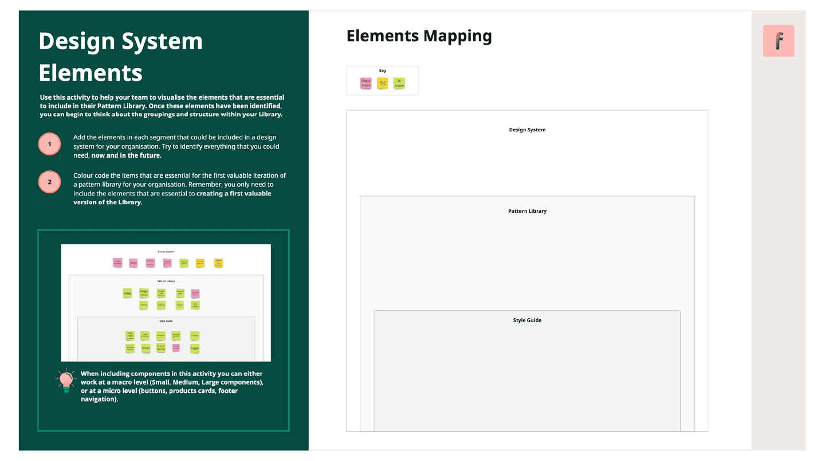Click the 'Elements Mapping' heading
The image size is (825, 461).
point(419,36)
